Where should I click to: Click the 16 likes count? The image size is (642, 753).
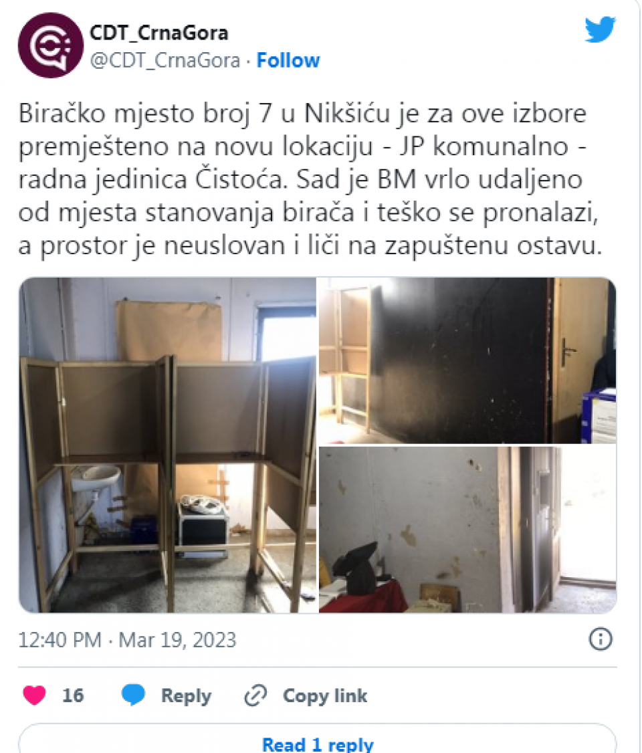(73, 695)
